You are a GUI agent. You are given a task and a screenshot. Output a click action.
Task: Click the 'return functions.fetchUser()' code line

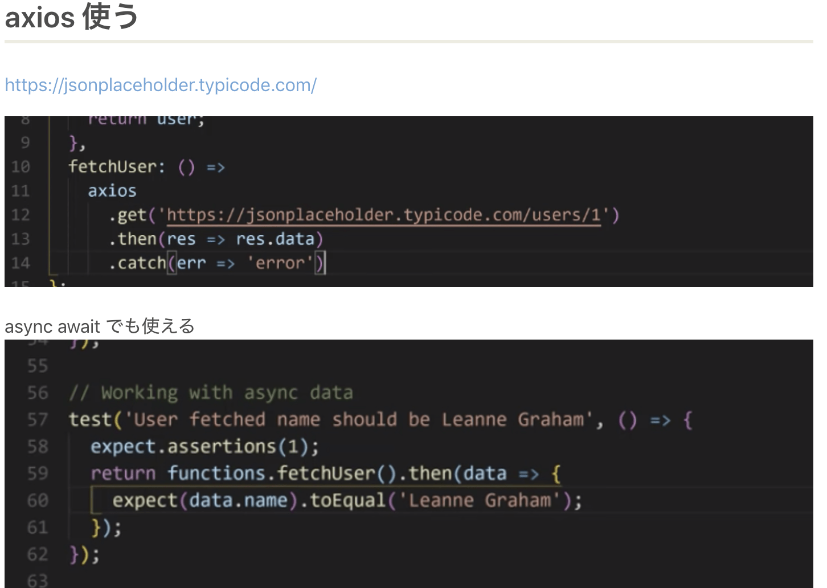click(326, 473)
